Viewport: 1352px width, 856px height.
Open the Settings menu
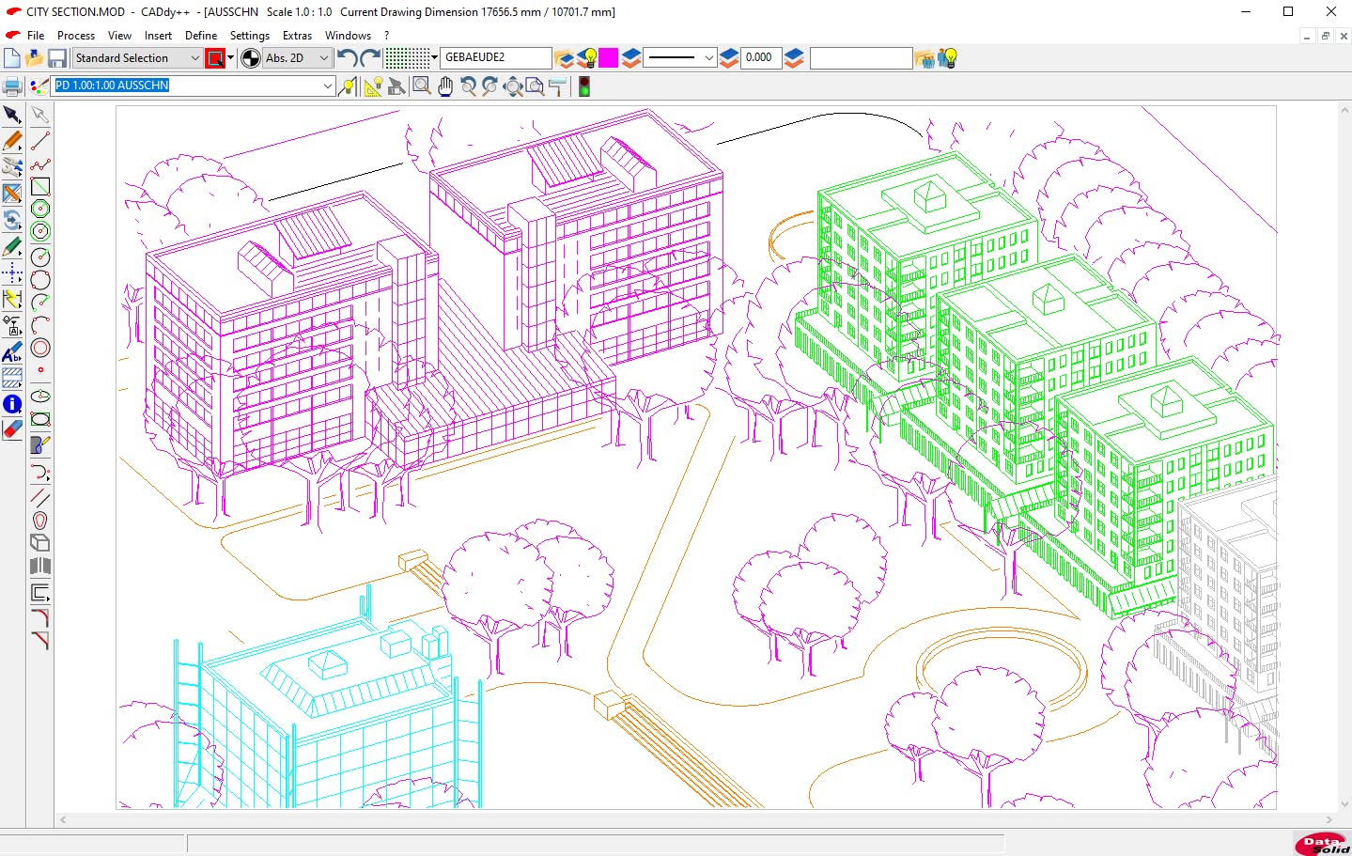pyautogui.click(x=250, y=36)
